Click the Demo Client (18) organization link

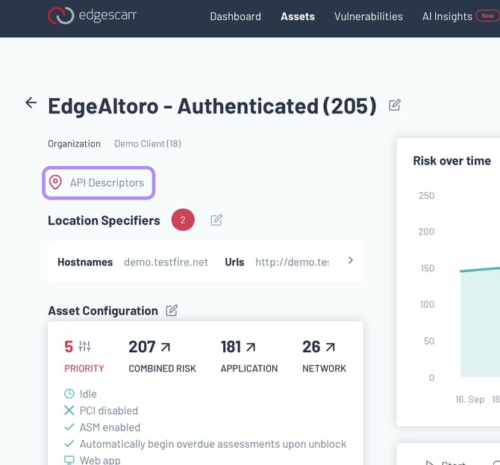click(x=147, y=144)
